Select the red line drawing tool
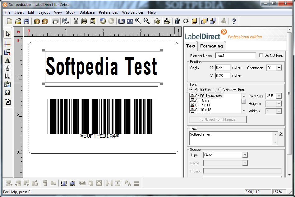 (7, 44)
